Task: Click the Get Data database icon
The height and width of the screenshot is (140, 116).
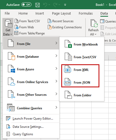Action: tap(8, 23)
